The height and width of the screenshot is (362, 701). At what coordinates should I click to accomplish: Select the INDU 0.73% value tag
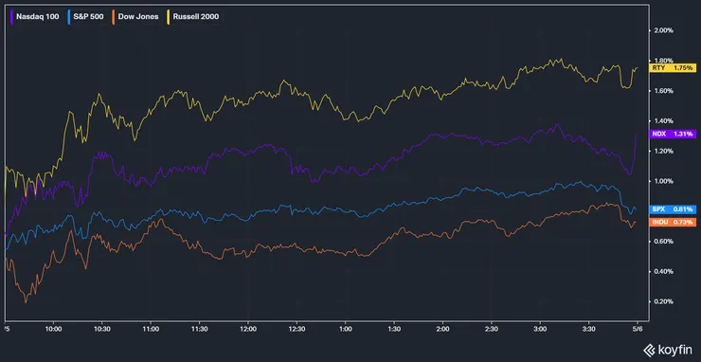[x=673, y=222]
